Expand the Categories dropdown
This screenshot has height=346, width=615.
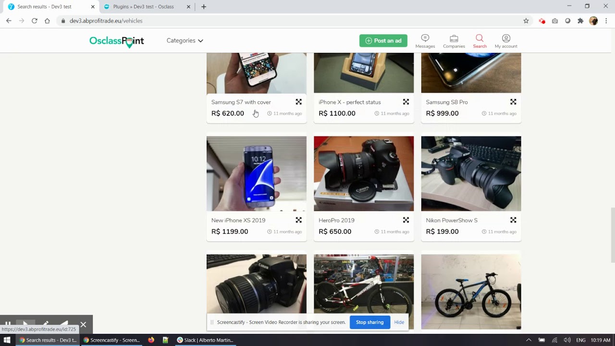tap(185, 40)
